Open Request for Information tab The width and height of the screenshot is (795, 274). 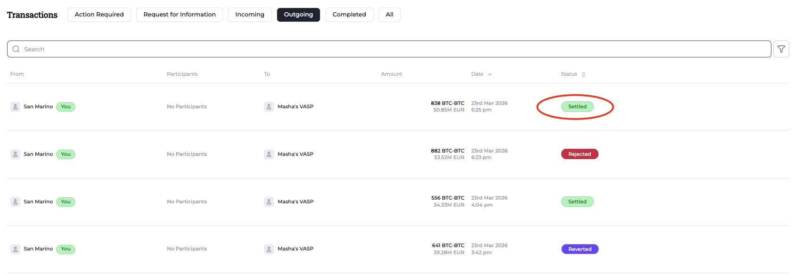tap(180, 15)
